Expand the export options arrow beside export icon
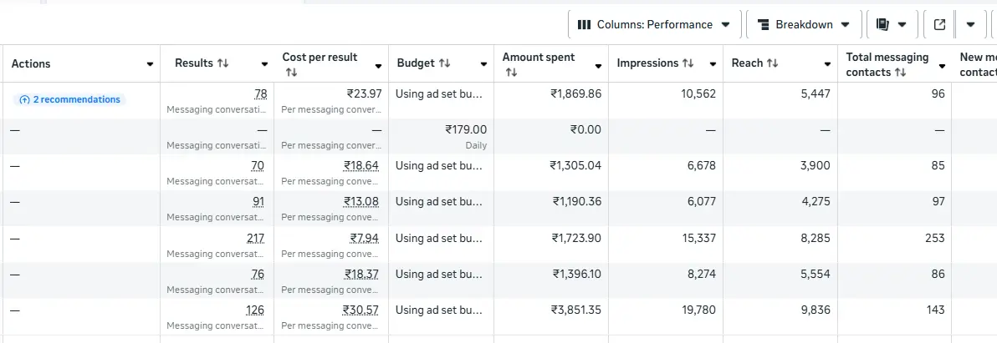997x343 pixels. [x=970, y=24]
